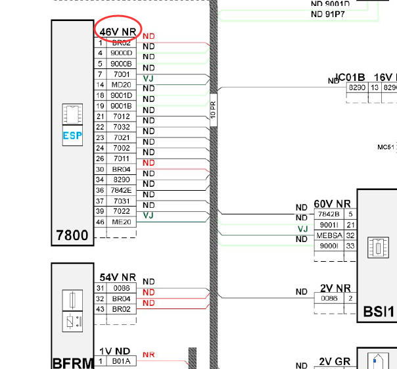Select wire BR02 on BFRM pin 43
397x369 pixels.
[x=122, y=309]
